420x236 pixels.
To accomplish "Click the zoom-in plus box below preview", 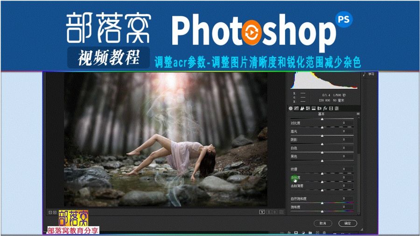I will tap(55, 212).
